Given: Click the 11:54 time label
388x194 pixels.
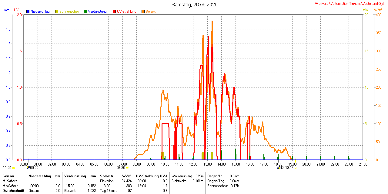Looking at the screenshot, I should point(7,167).
